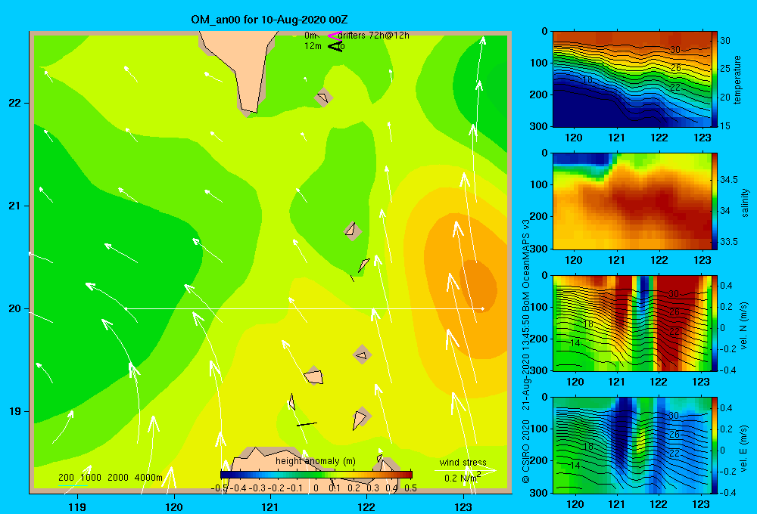Click the '© CSIRO 2020' copyright text
Viewport: 757px width, 514px height.
click(526, 451)
